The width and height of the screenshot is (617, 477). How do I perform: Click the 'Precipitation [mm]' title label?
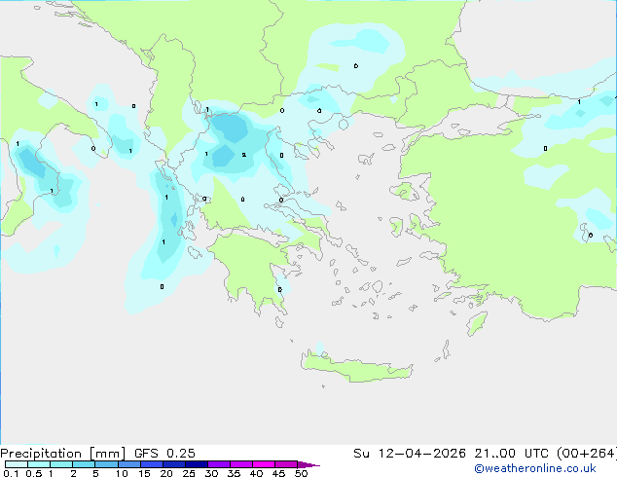pyautogui.click(x=63, y=454)
